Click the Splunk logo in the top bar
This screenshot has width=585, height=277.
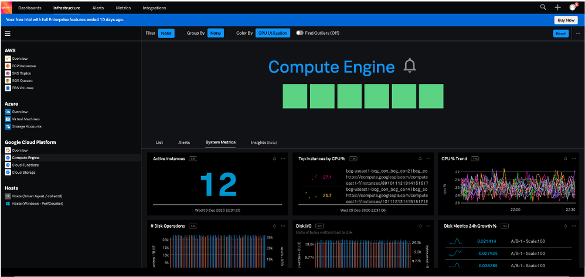(6, 8)
